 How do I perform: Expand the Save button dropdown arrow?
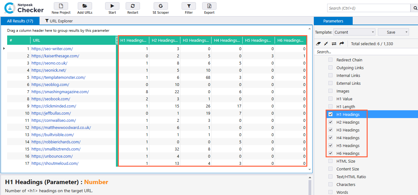coord(406,32)
